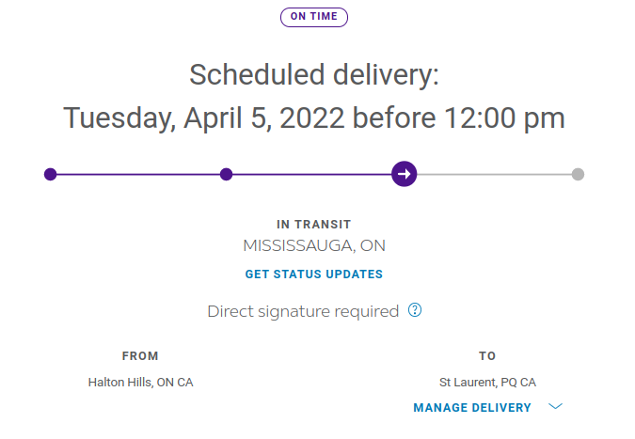Click the second purple dot on the timeline
635x439 pixels.
(226, 174)
